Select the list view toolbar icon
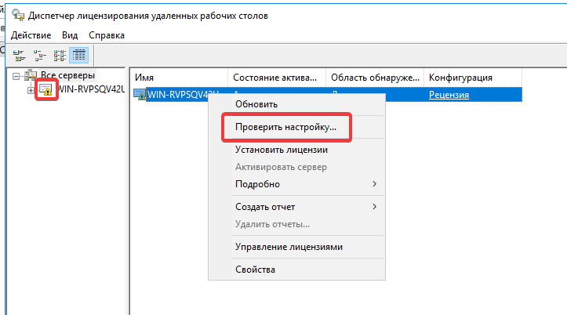The image size is (567, 315). (x=59, y=55)
